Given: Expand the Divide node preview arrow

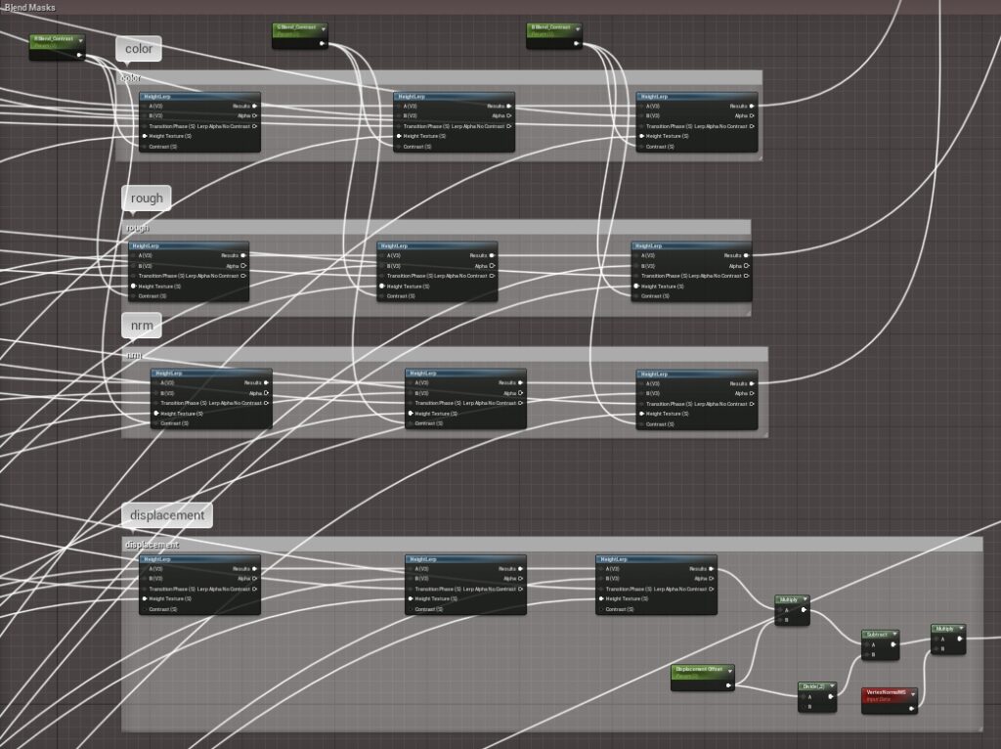Looking at the screenshot, I should [831, 686].
